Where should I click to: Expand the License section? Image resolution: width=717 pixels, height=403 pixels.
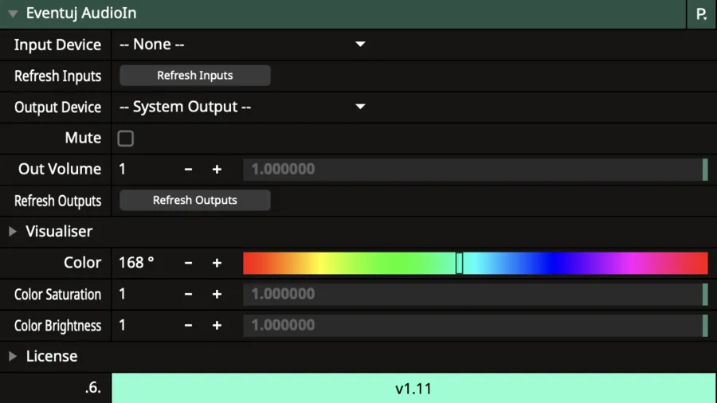coord(13,356)
